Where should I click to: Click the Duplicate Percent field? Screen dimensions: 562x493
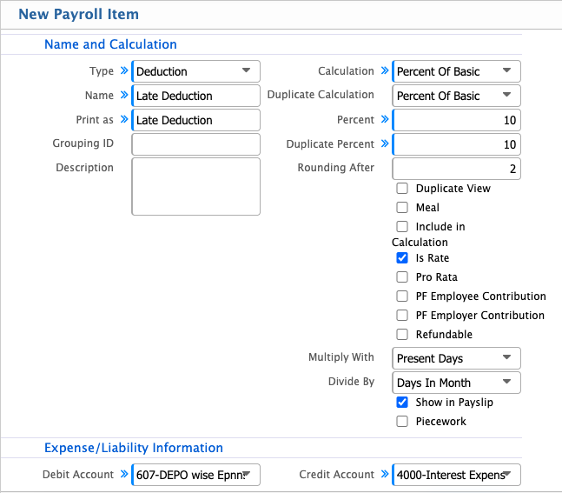(456, 144)
